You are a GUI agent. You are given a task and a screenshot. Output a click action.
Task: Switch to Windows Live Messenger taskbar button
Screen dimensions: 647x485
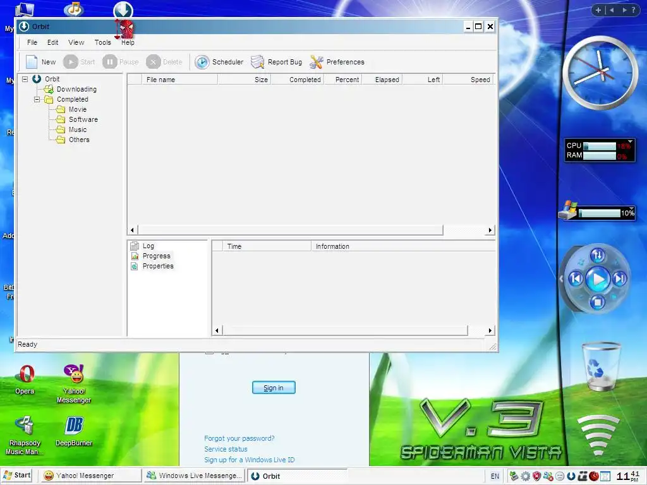[x=194, y=476]
